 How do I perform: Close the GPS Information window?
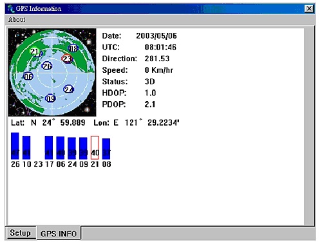point(309,9)
